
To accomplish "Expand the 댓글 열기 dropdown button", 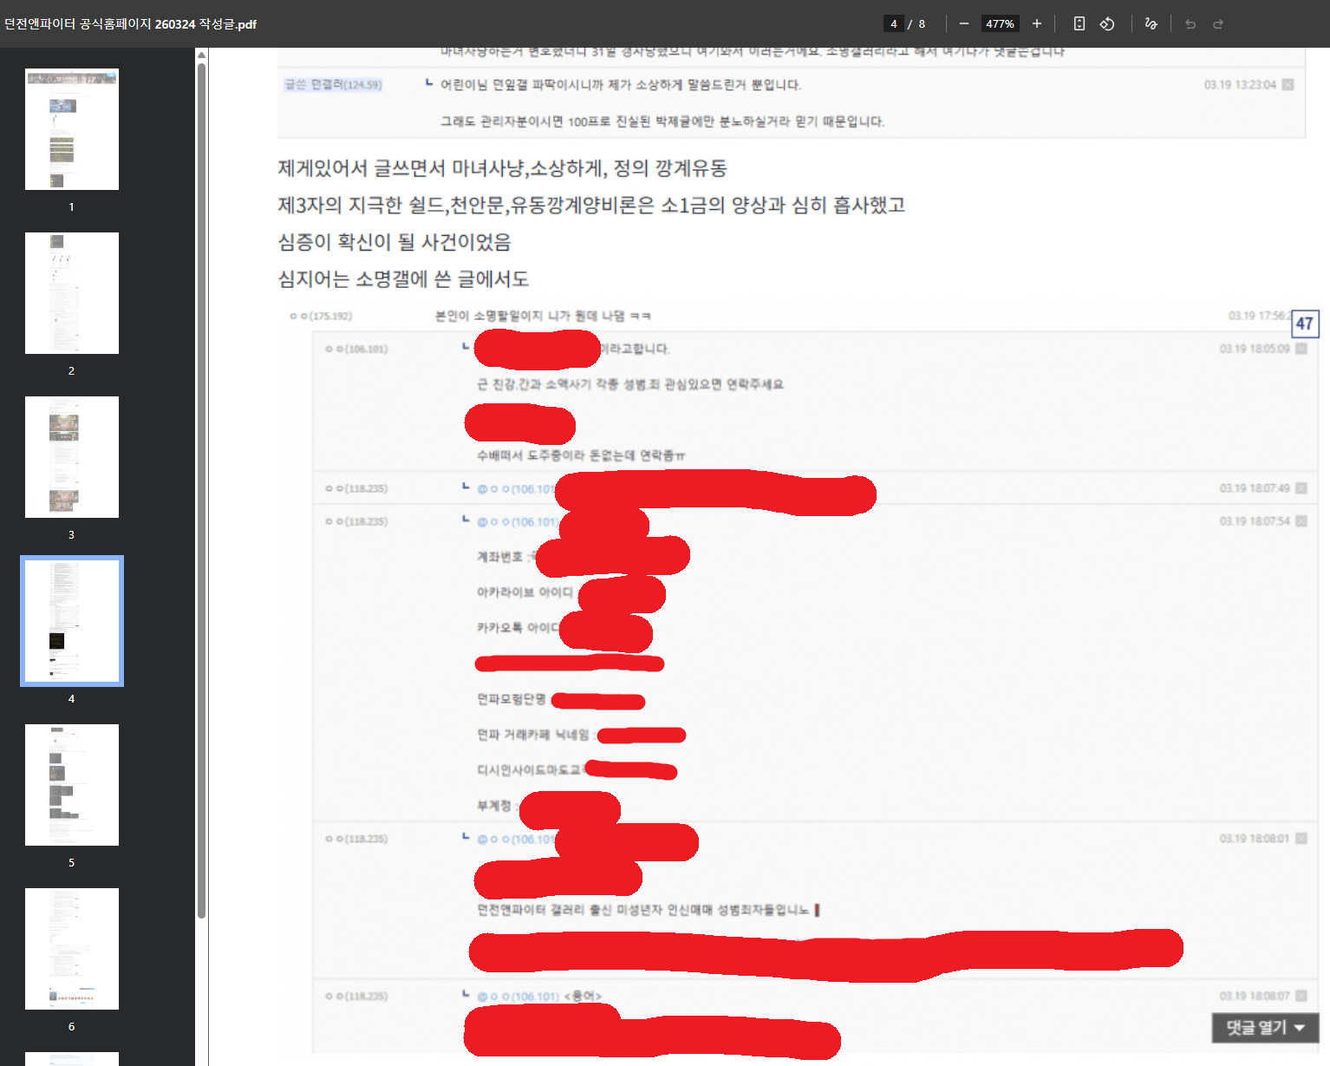I will (1265, 1028).
